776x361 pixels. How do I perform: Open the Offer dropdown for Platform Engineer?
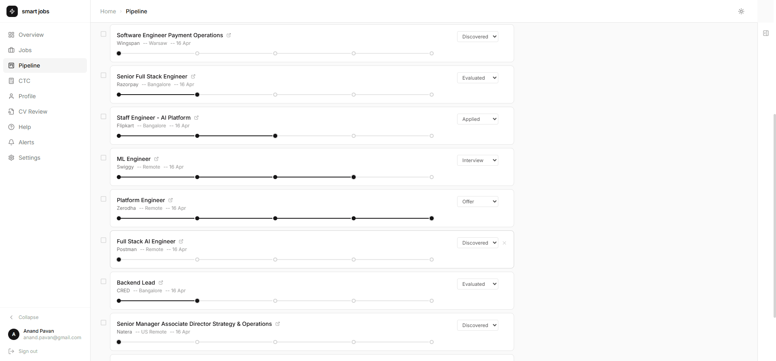(x=477, y=201)
